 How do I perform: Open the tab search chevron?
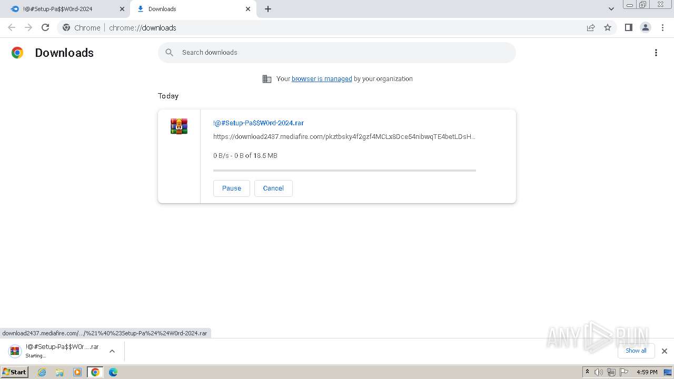click(x=611, y=9)
